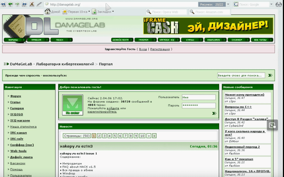284x177 pixels.
Task: Open Google search engine dropdown arrow
Action: pyautogui.click(x=271, y=4)
